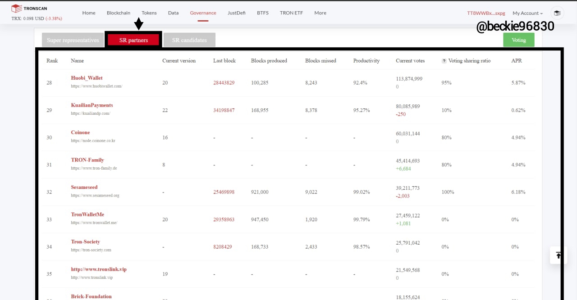Open the BTFS menu item

263,13
